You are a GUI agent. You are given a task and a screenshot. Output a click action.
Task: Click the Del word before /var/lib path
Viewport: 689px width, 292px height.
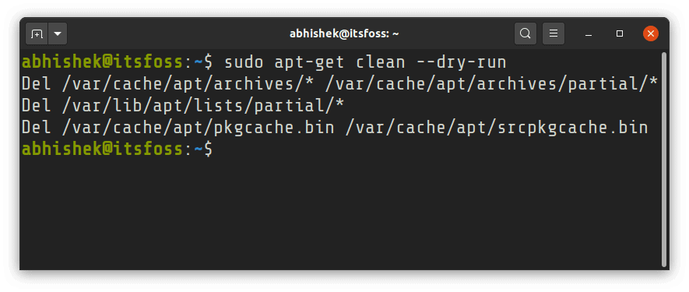(x=37, y=106)
